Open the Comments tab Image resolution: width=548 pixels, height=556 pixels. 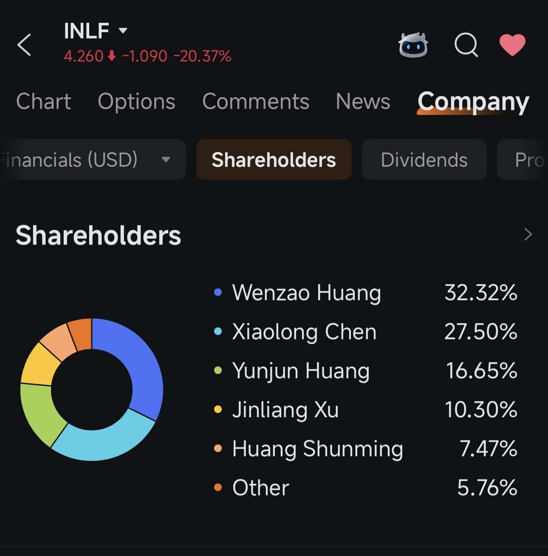[x=256, y=101]
